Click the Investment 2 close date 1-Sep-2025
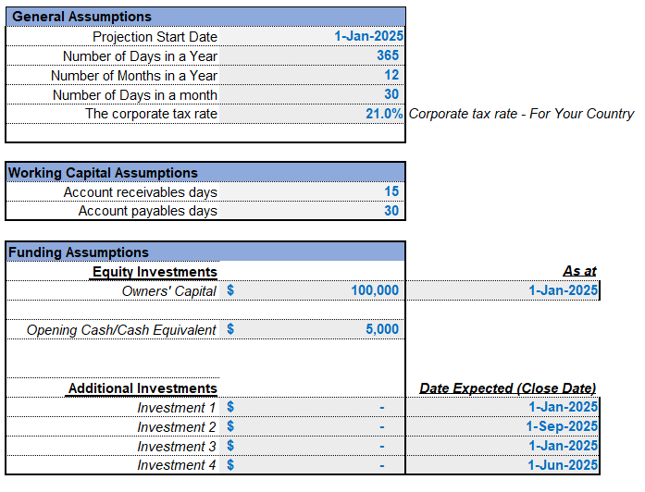Screen dimensions: 645x492 (502, 426)
